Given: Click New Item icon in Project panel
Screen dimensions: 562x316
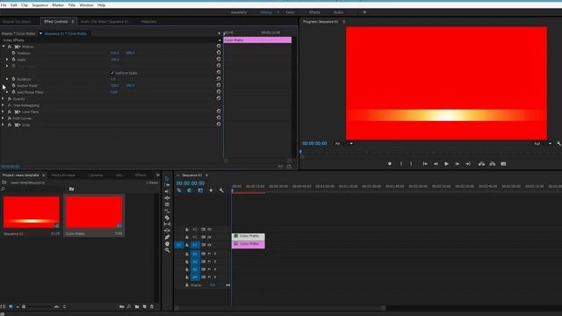Looking at the screenshot, I should (x=144, y=306).
